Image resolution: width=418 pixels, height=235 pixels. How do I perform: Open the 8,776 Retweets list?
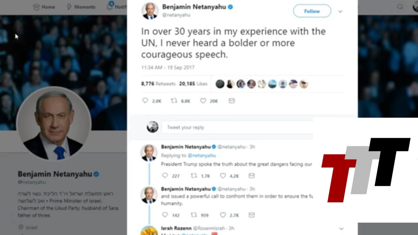point(158,84)
